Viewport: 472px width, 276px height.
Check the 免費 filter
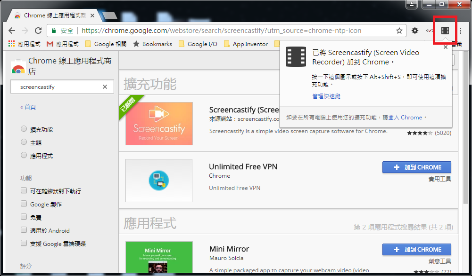coord(24,217)
